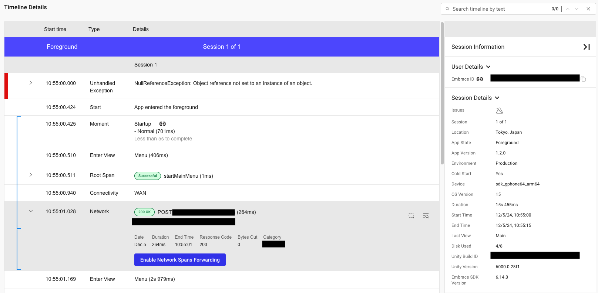The width and height of the screenshot is (598, 293).
Task: Click the 200 OK status badge
Action: [144, 212]
